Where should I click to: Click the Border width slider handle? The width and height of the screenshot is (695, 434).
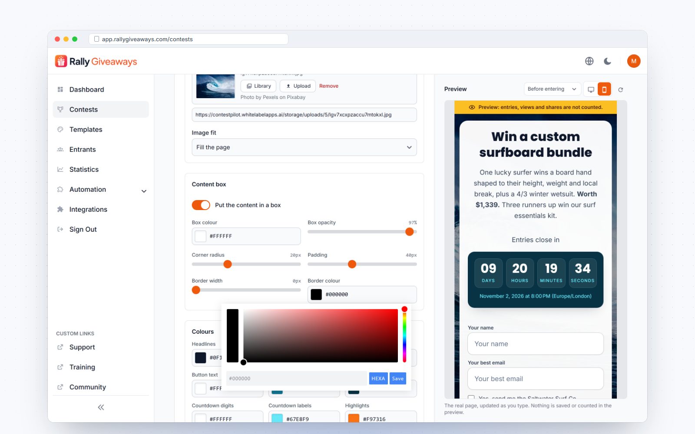(x=196, y=290)
